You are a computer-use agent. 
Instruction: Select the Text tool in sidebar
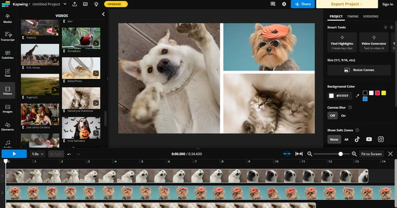[8, 73]
